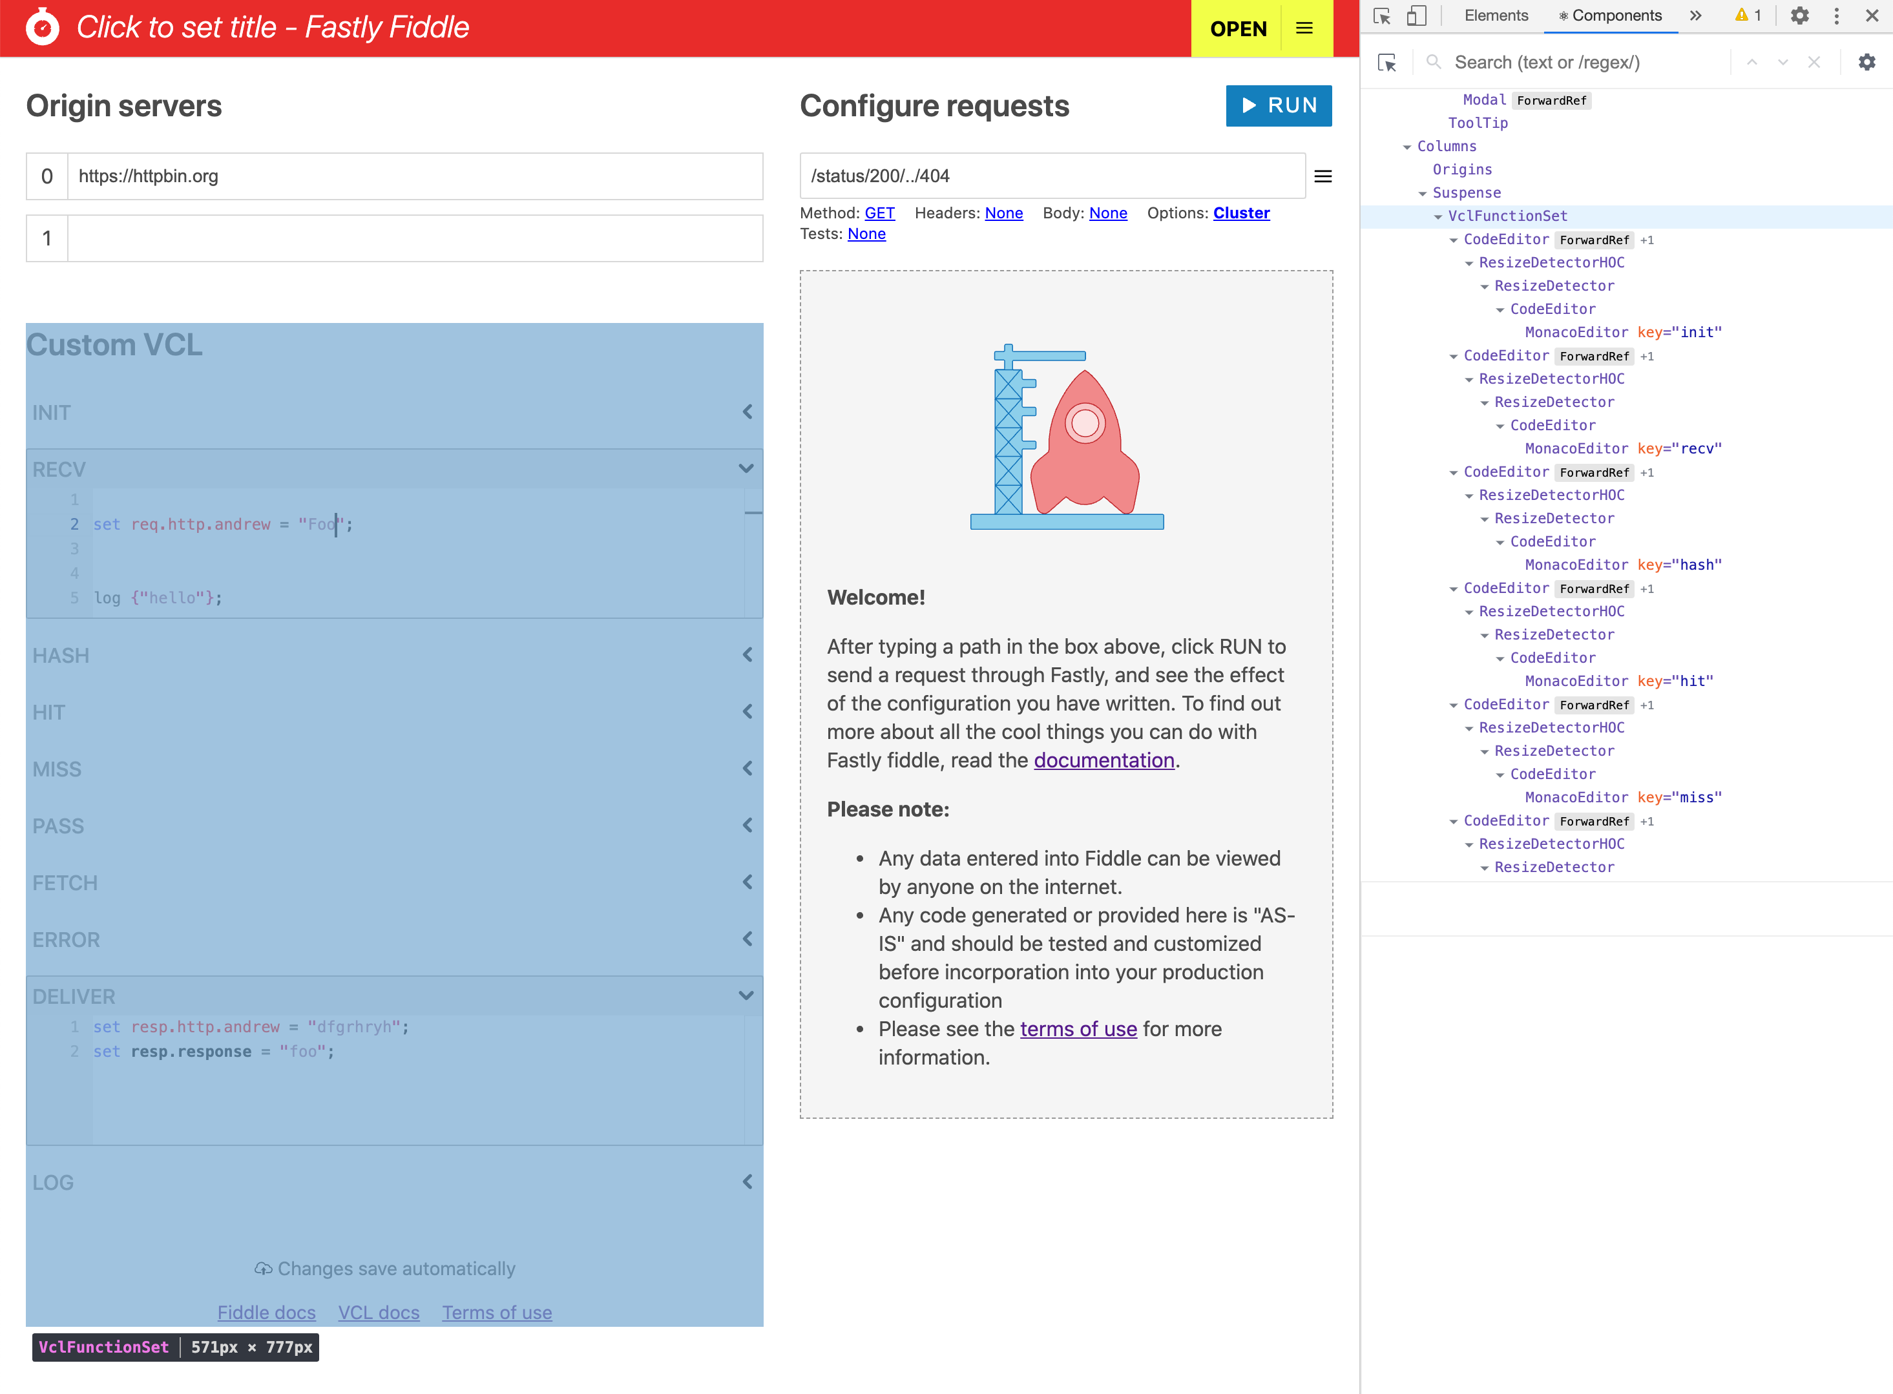
Task: Click the DELIVER section header label
Action: tap(74, 997)
